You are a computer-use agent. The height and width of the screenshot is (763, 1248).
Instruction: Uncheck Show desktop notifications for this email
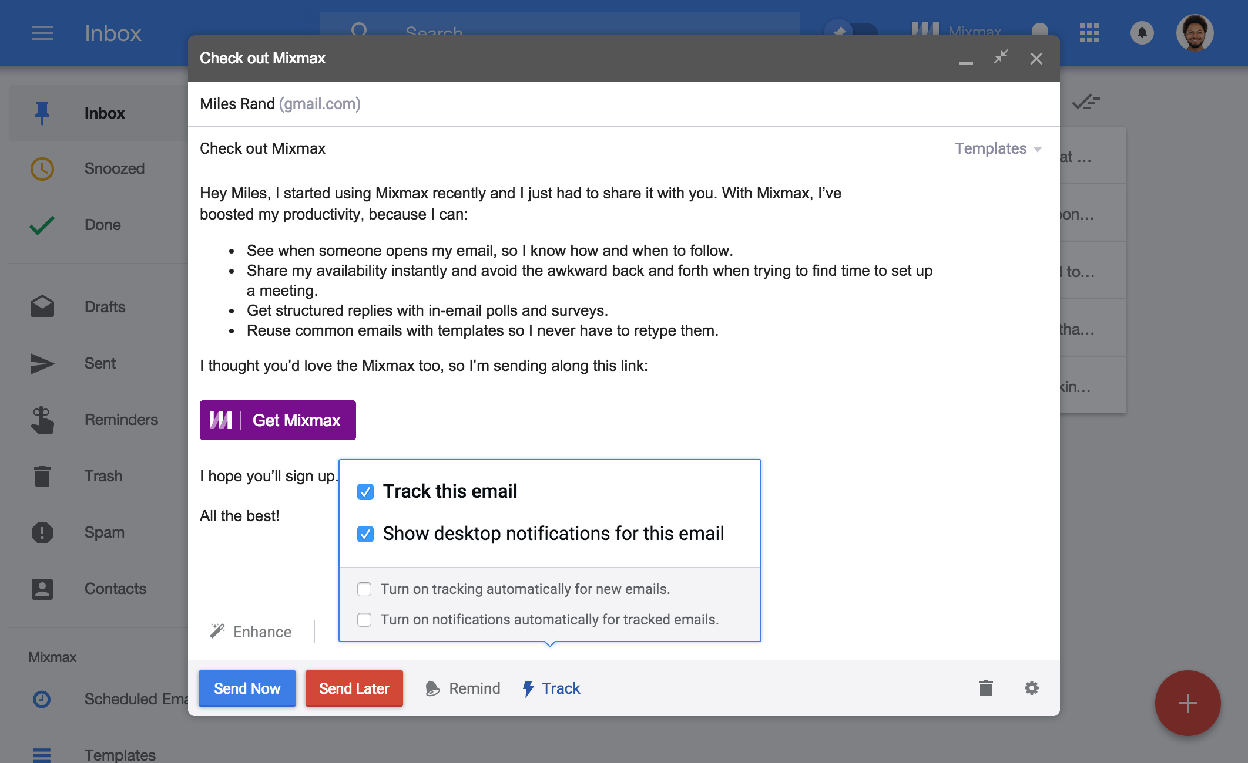click(365, 534)
